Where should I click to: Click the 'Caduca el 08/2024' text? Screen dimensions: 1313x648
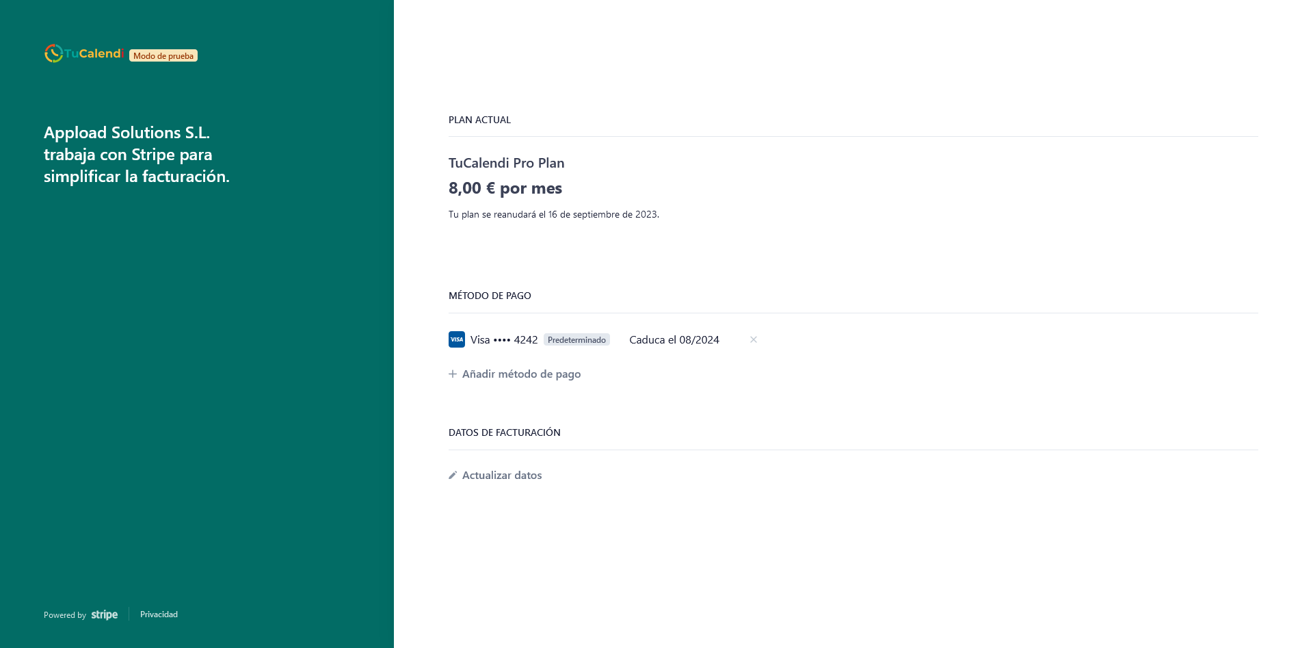coord(674,339)
